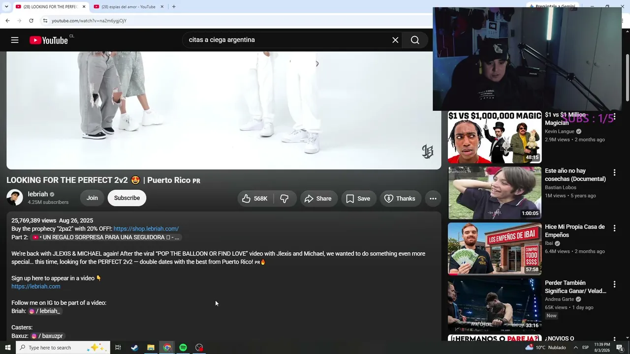Join the lebriah channel membership
This screenshot has height=354, width=630.
point(92,198)
